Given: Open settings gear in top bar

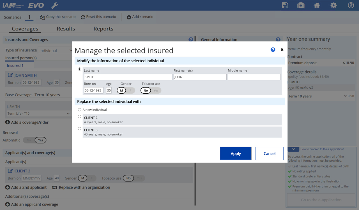Looking at the screenshot, I should click(333, 5).
